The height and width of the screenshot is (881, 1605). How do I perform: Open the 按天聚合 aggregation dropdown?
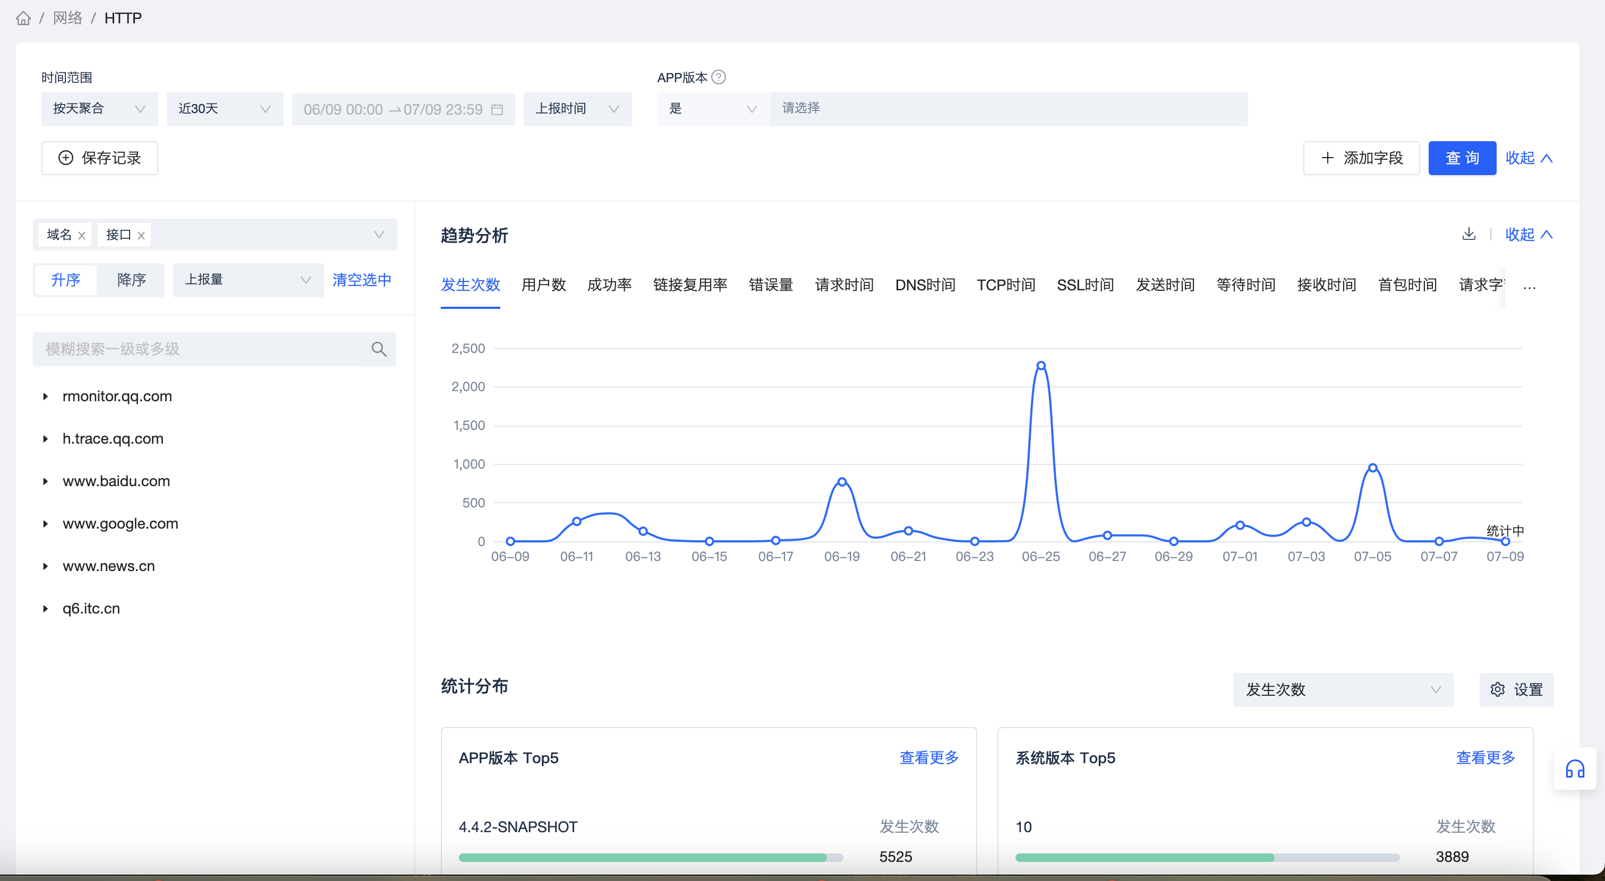point(99,109)
